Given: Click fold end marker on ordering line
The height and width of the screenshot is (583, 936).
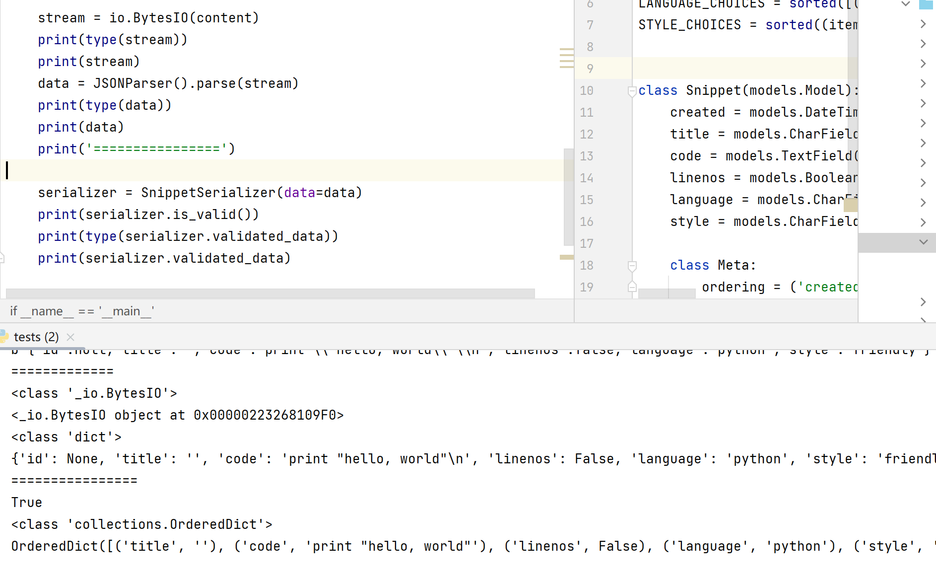Looking at the screenshot, I should tap(632, 287).
